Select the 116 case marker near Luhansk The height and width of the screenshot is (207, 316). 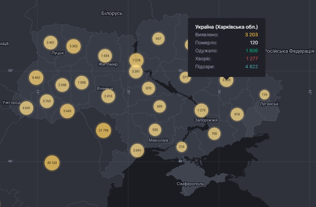pos(265,95)
